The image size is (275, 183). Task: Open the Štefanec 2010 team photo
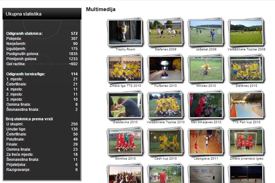[246, 69]
